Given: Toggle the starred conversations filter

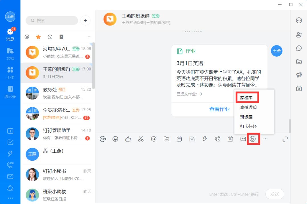Looking at the screenshot, I should (x=38, y=37).
